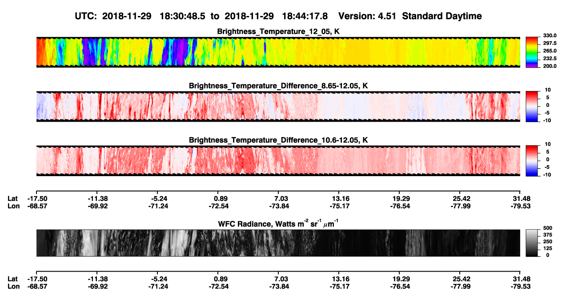Click the 330.0 colorbar tick label
This screenshot has height=296, width=578.
pyautogui.click(x=549, y=36)
